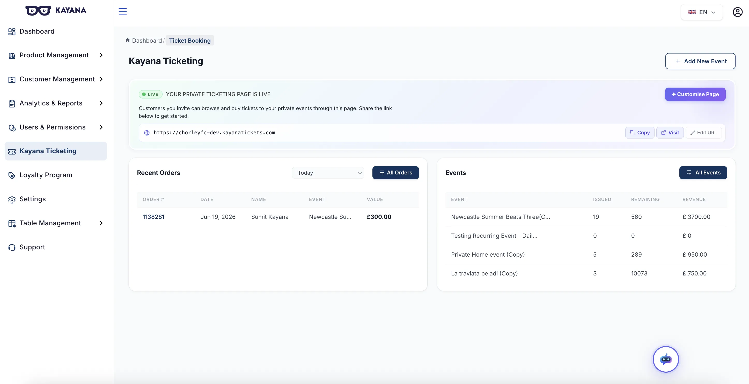Click the Newcastle Su... event cell in orders

(x=330, y=217)
